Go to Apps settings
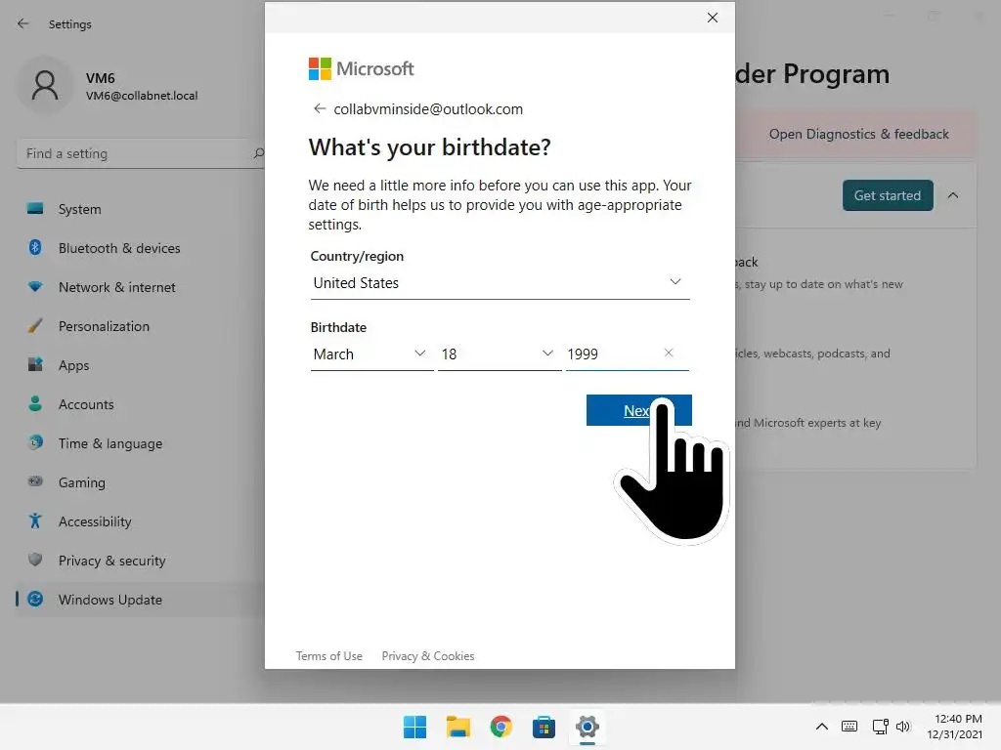 tap(141, 365)
